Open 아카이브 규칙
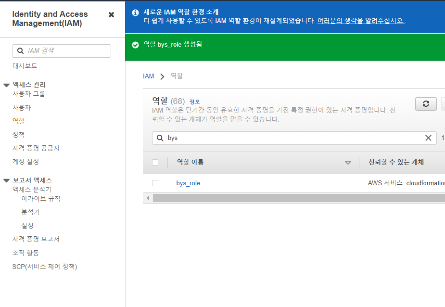 (x=41, y=199)
